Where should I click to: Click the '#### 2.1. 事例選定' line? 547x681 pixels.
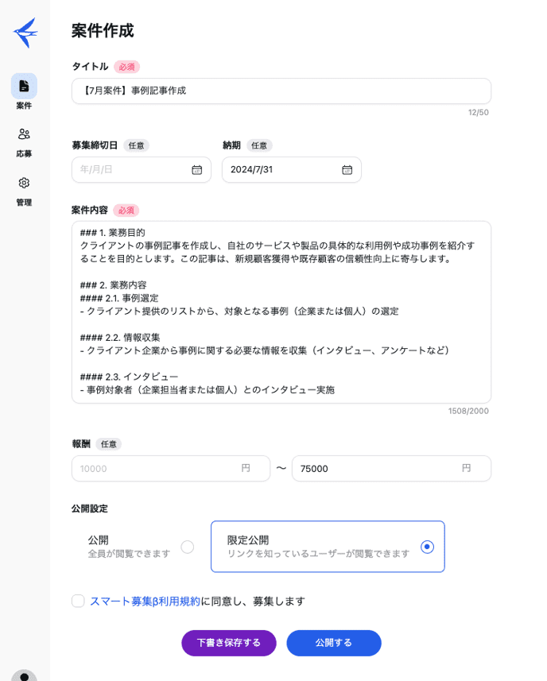(x=119, y=298)
